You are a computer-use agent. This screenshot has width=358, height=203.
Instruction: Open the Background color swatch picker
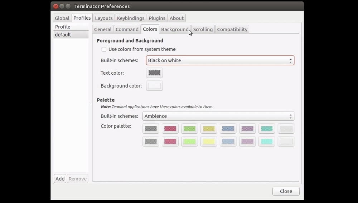(x=154, y=86)
